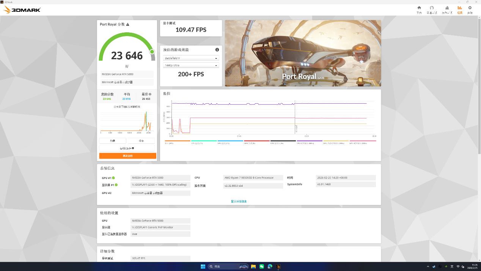Click the 3DMark icon in the taskbar
Viewport: 481px width, 271px height.
[278, 266]
